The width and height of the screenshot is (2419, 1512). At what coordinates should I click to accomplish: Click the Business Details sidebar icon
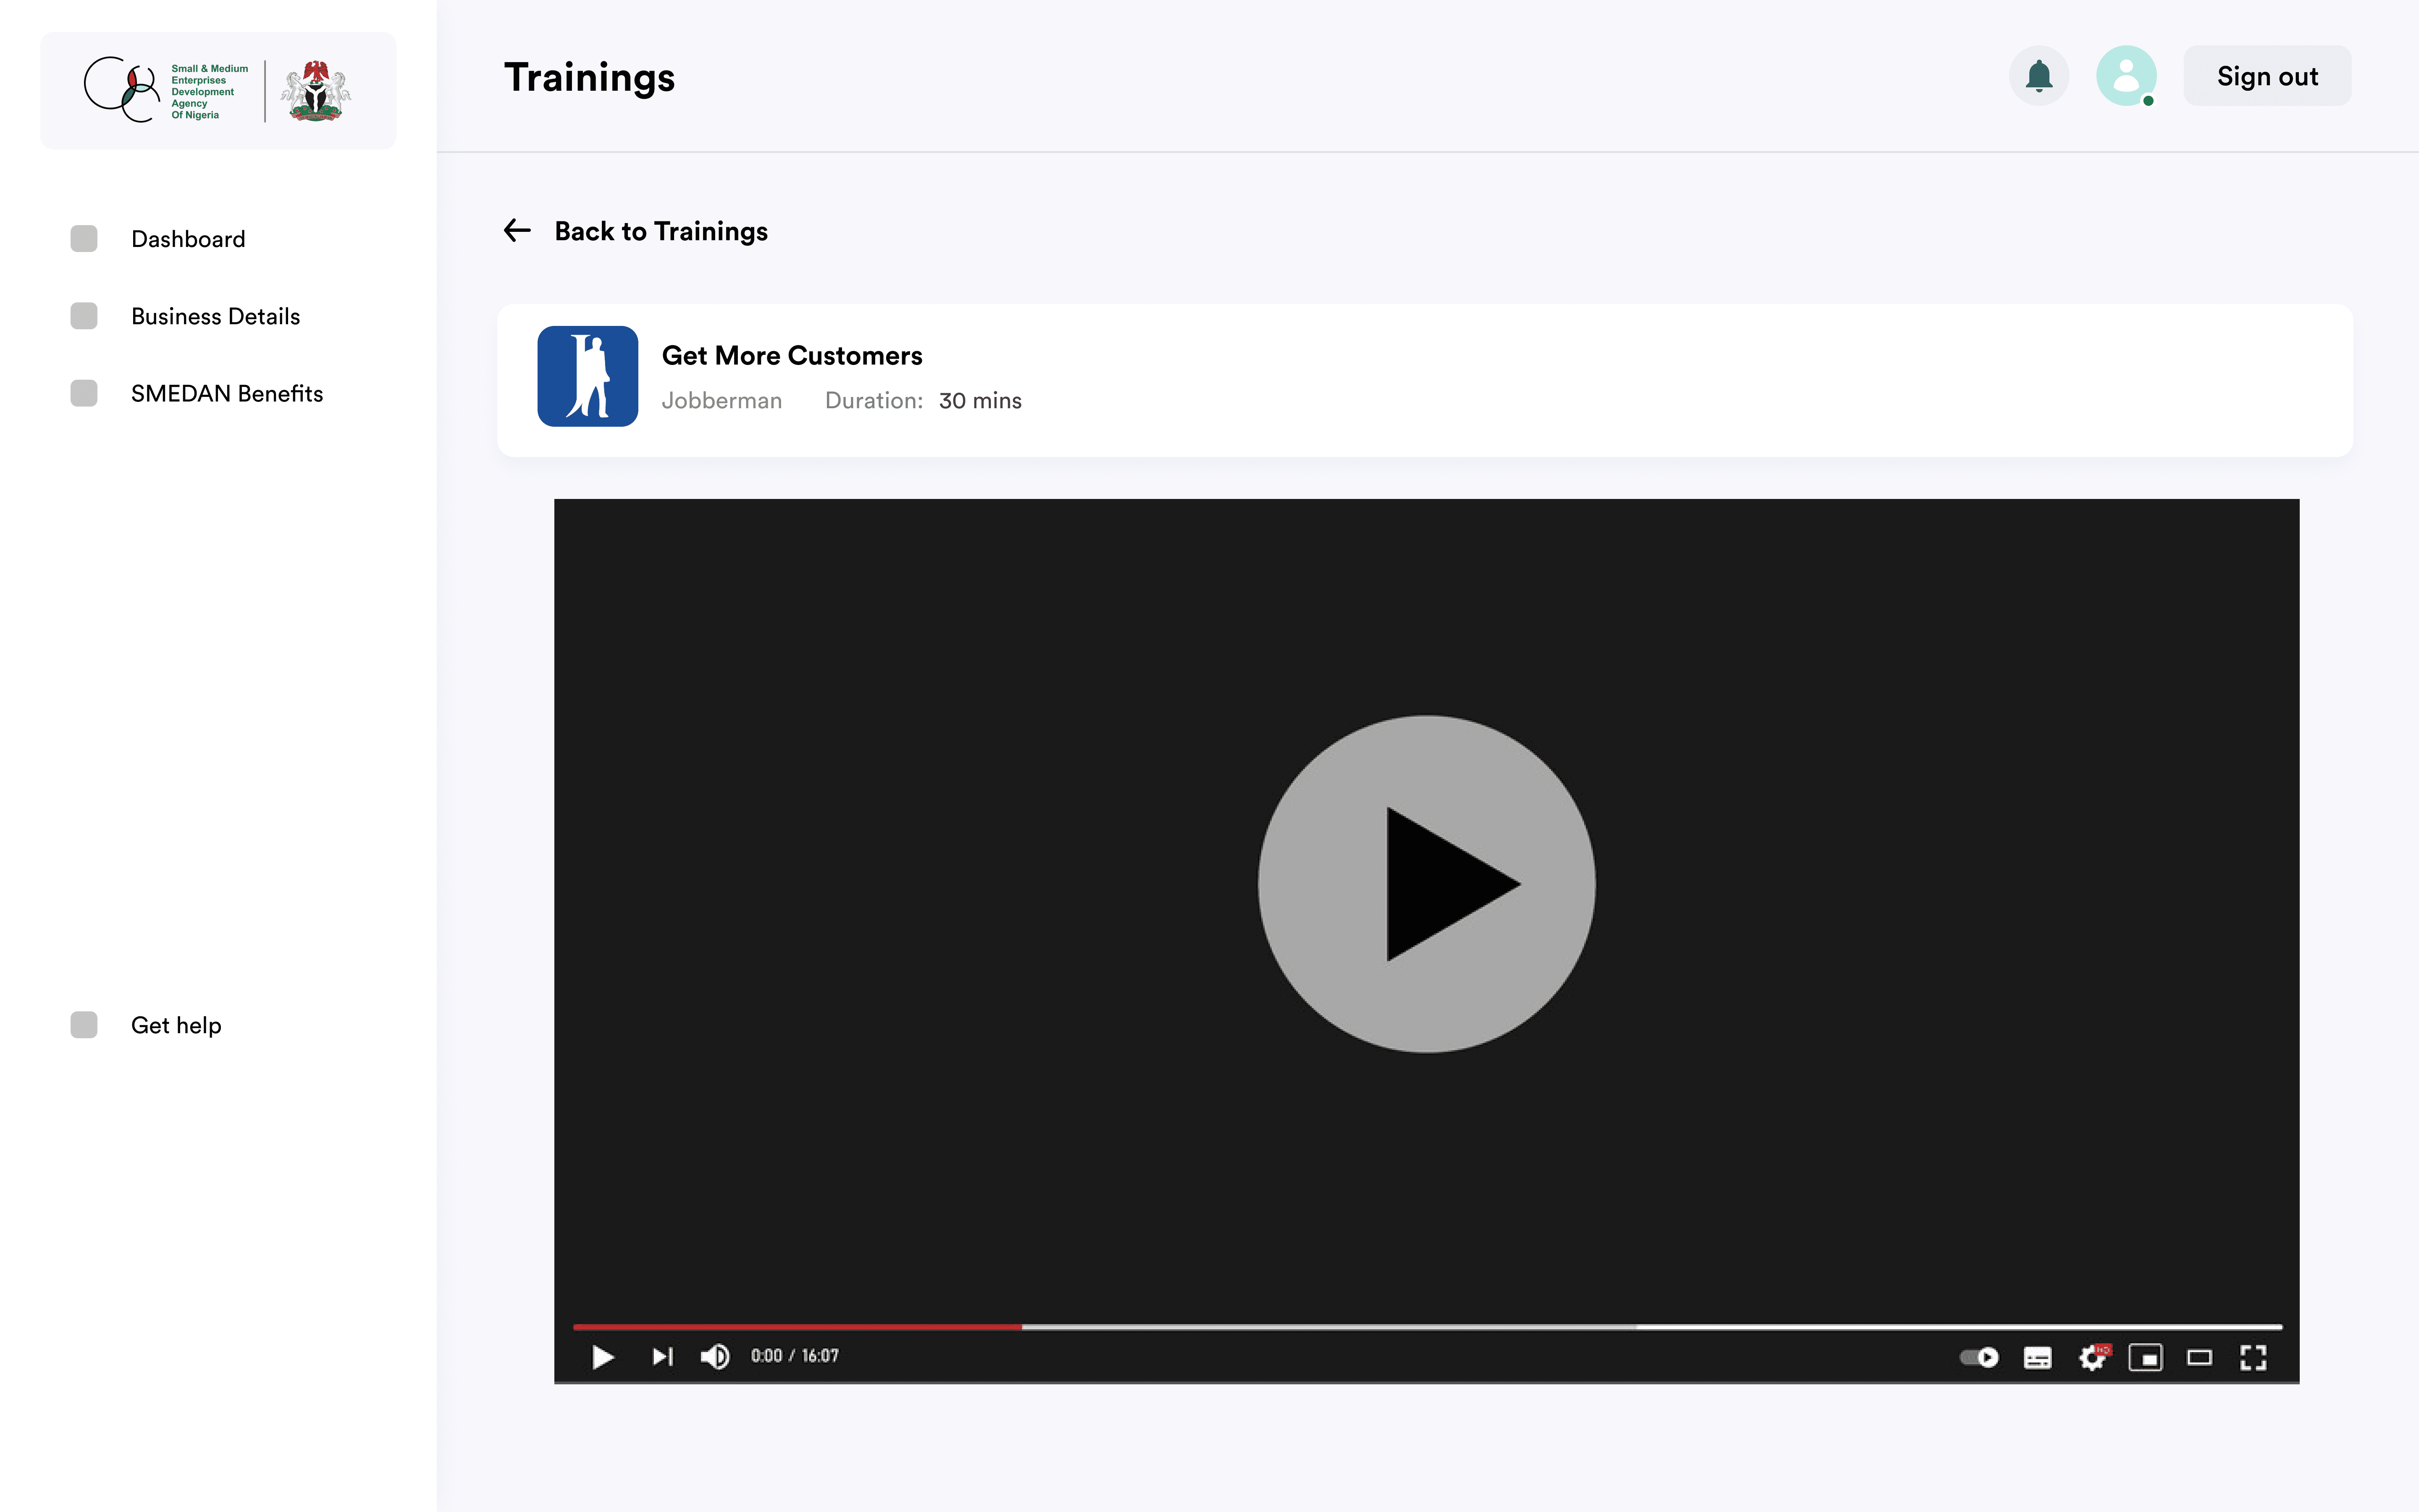point(84,316)
